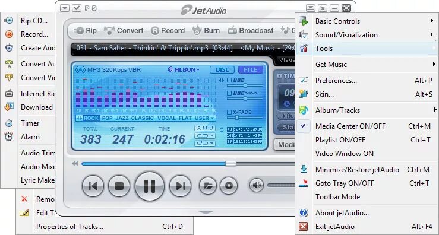Click the Rip CD disc icon in left menu
439x235 pixels.
[9, 20]
